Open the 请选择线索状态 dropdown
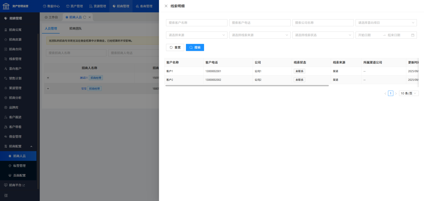The width and height of the screenshot is (424, 201). (x=323, y=35)
